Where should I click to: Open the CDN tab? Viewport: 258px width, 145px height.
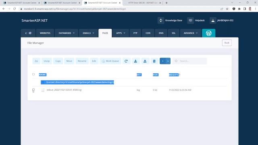[148, 33]
